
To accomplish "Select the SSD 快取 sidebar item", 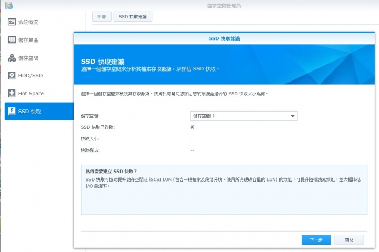I will click(x=39, y=111).
